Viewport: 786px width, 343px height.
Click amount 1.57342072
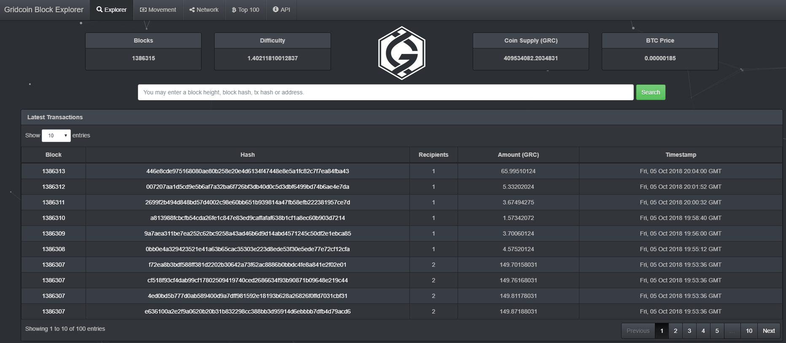(x=518, y=218)
